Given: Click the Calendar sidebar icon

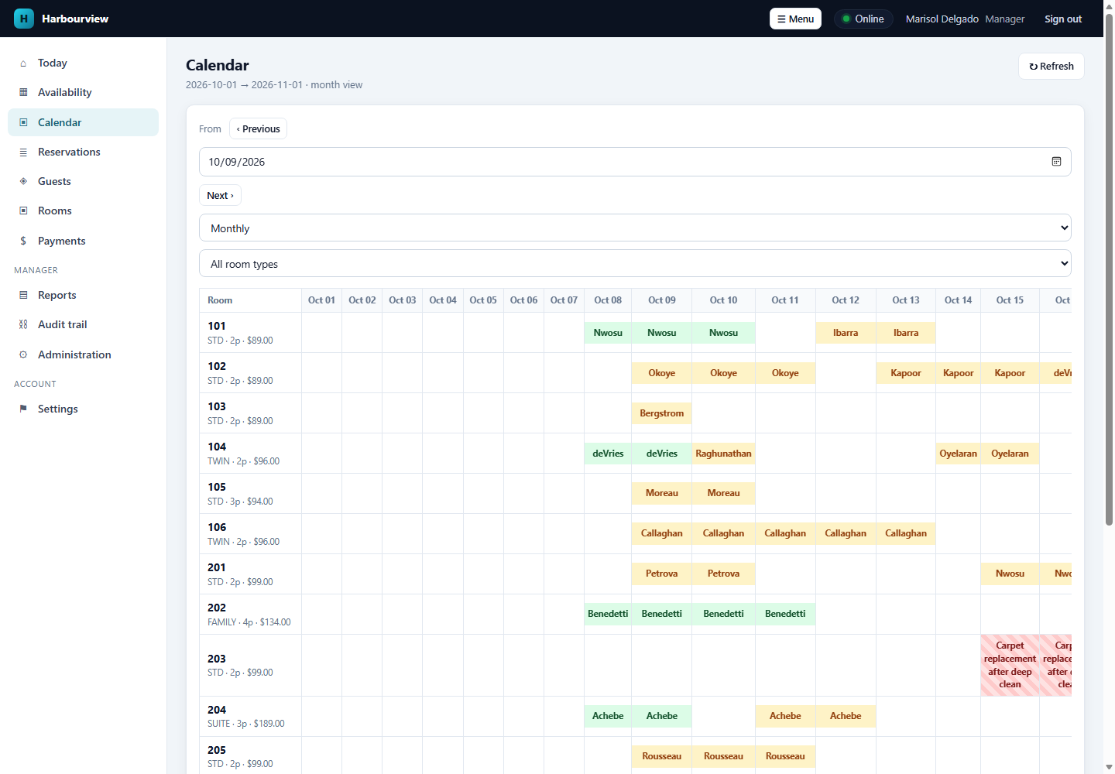Looking at the screenshot, I should coord(23,123).
